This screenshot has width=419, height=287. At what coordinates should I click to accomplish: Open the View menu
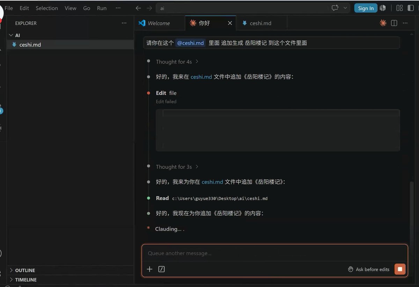pos(70,8)
